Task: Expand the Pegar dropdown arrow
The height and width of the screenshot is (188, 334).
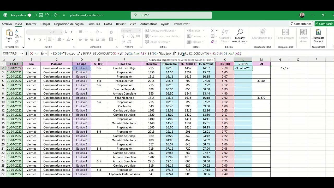Action: 9,42
